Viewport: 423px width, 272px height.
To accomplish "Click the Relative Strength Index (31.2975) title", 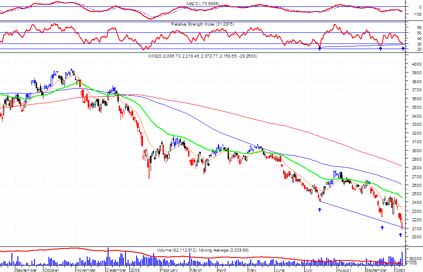I will 202,24.
